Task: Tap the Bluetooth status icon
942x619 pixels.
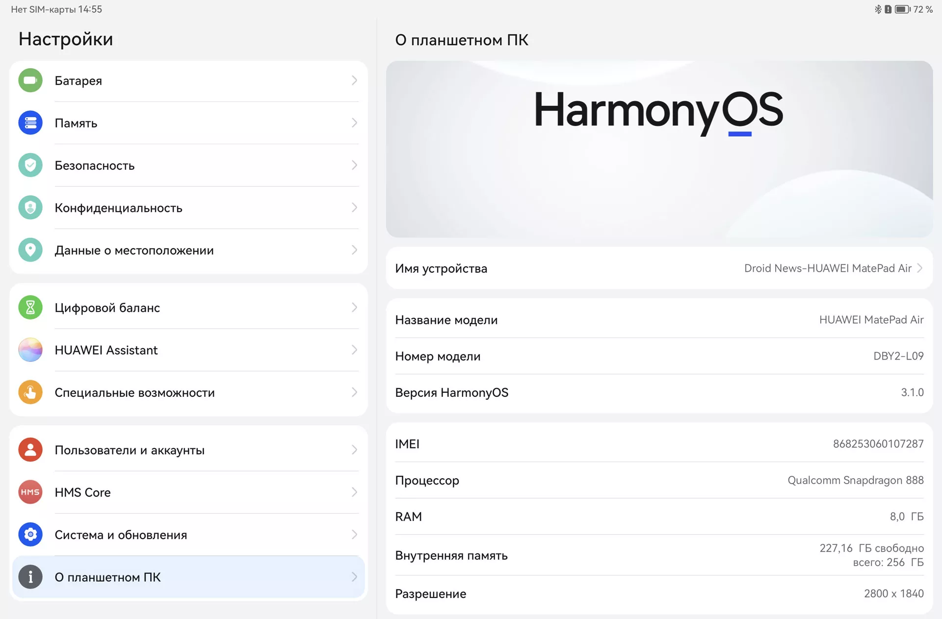Action: (878, 9)
